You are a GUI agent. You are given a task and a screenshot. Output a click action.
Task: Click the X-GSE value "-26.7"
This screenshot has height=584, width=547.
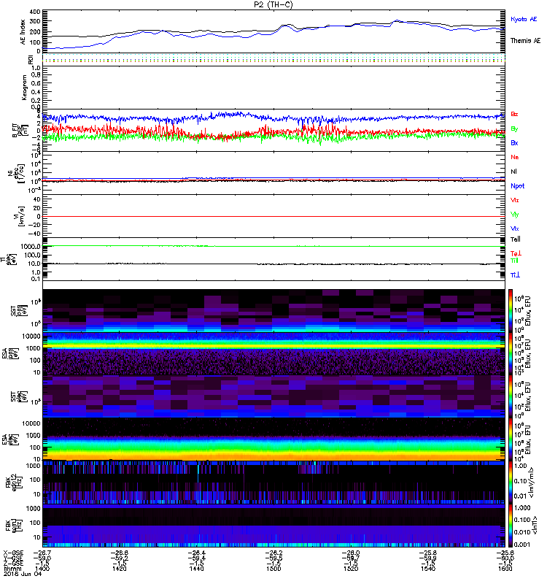point(42,553)
